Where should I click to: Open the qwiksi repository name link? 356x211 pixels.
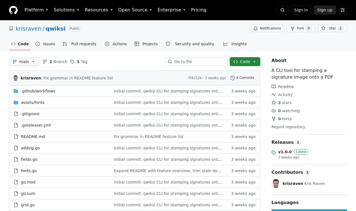click(x=55, y=29)
